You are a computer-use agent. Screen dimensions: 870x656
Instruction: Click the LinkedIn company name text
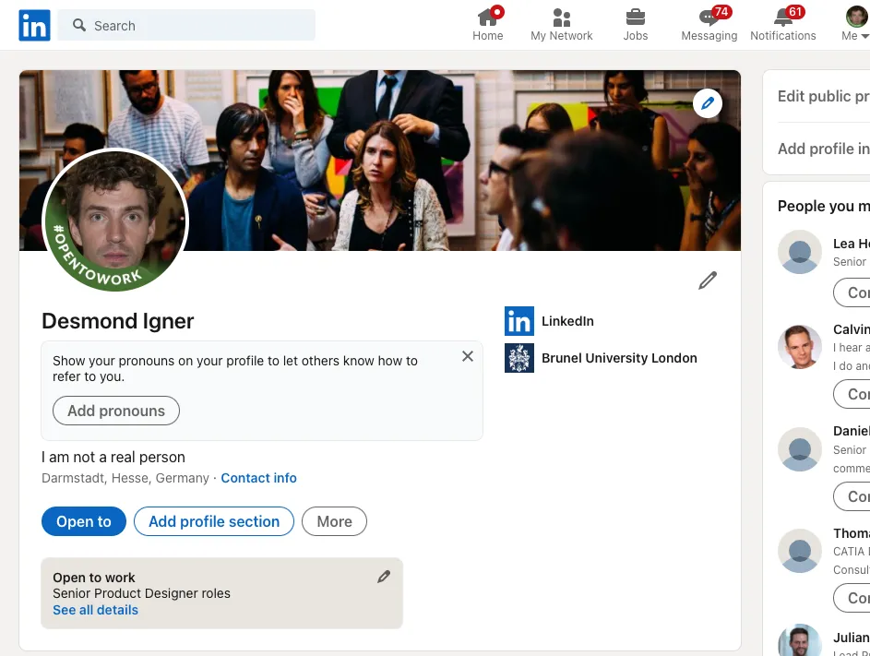pos(567,321)
